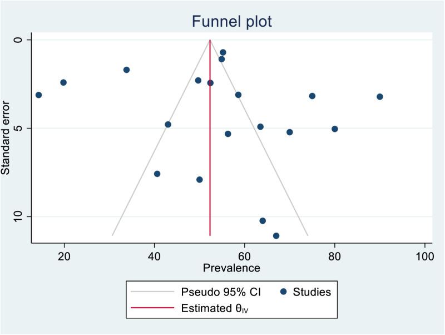Click the topmost study dot near the funnel apex

click(x=223, y=52)
